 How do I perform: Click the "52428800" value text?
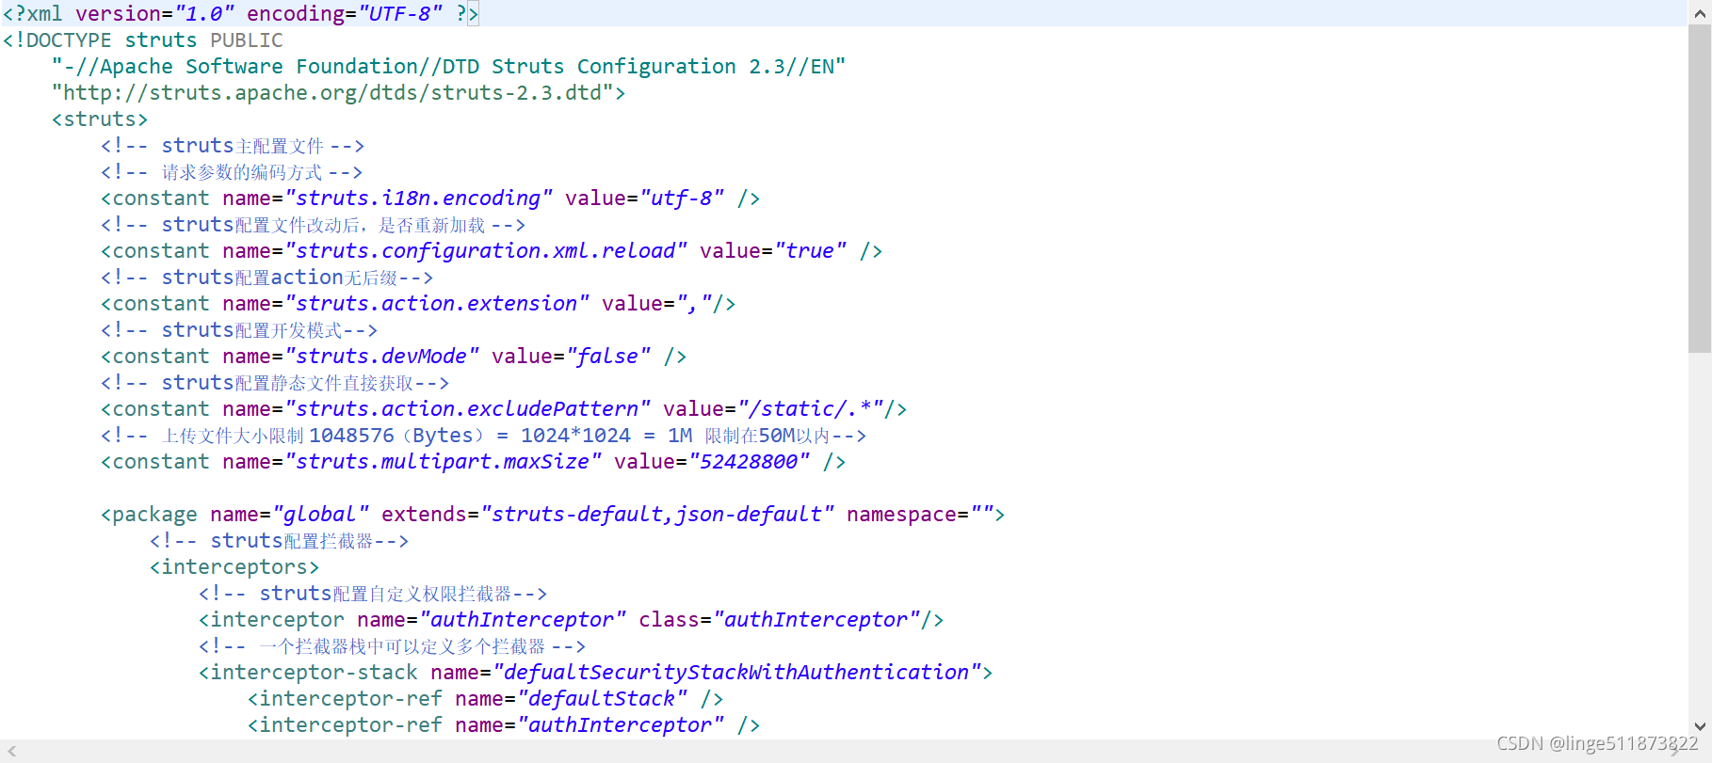click(750, 462)
